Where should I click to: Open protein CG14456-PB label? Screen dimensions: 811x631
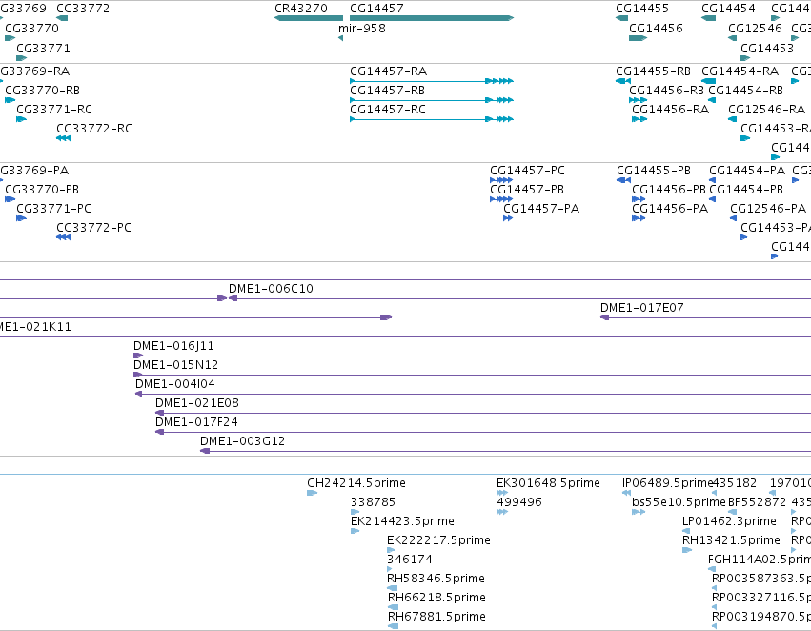669,190
